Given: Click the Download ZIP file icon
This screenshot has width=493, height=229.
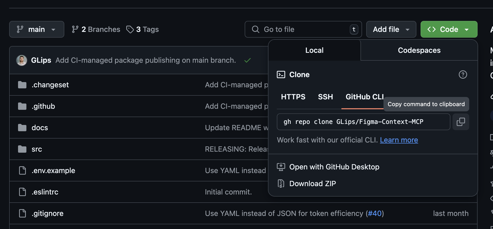Looking at the screenshot, I should pos(281,184).
